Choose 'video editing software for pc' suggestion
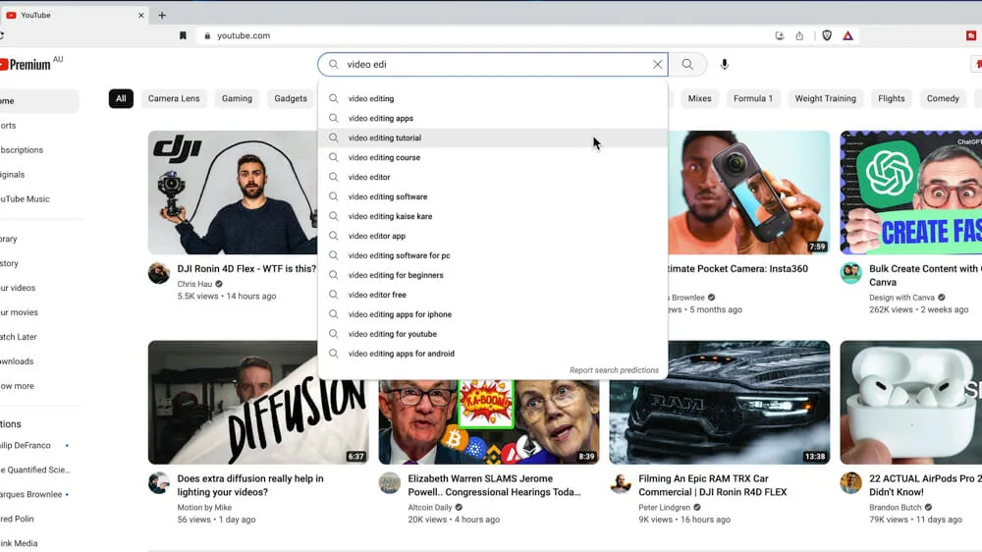 point(399,256)
